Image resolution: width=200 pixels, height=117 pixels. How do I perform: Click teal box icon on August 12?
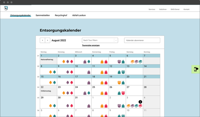tap(123, 72)
